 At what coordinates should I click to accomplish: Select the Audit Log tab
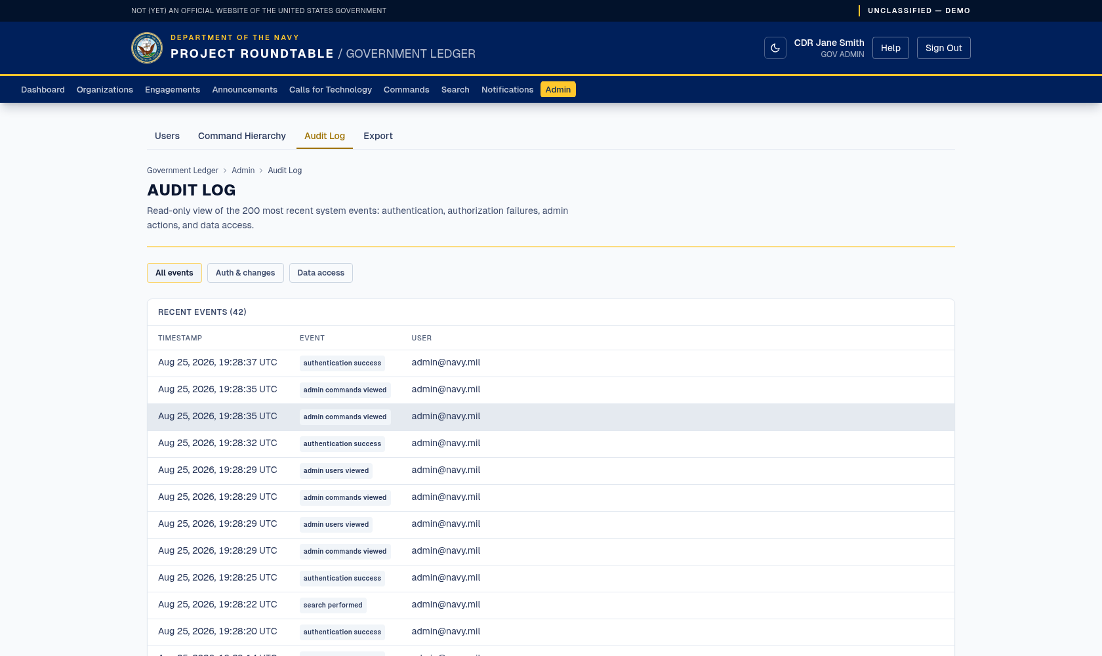tap(325, 136)
